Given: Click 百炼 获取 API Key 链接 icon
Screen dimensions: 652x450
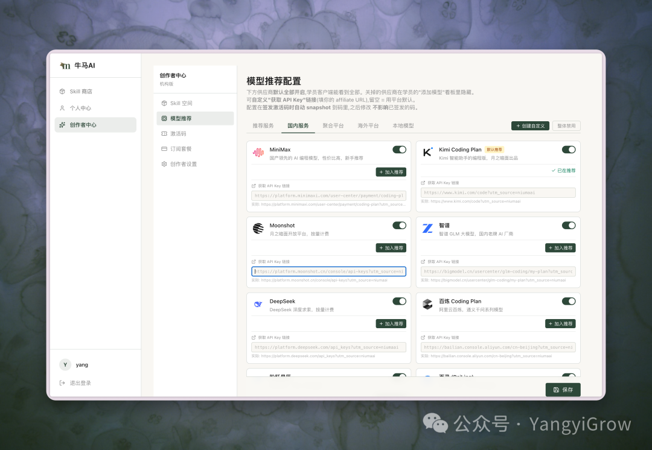Looking at the screenshot, I should [423, 337].
